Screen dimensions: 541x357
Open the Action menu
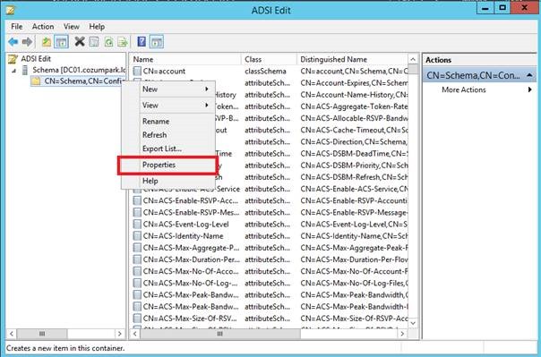(x=43, y=27)
